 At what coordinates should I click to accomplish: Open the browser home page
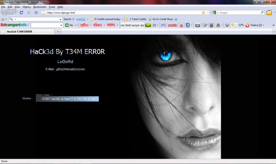(x=36, y=13)
